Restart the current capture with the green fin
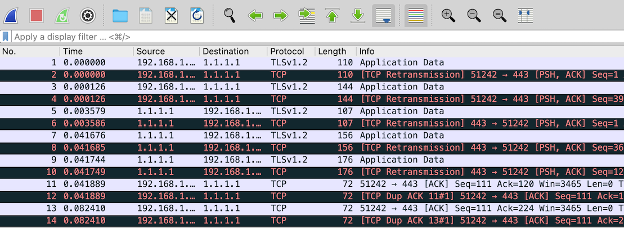The image size is (624, 243). pyautogui.click(x=62, y=16)
